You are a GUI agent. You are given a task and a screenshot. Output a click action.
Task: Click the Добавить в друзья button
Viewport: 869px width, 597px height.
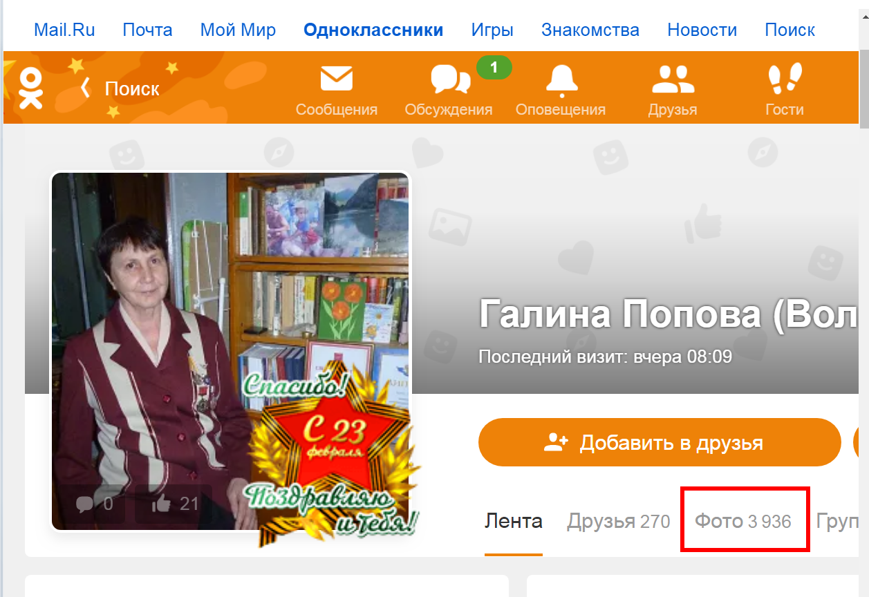[660, 442]
